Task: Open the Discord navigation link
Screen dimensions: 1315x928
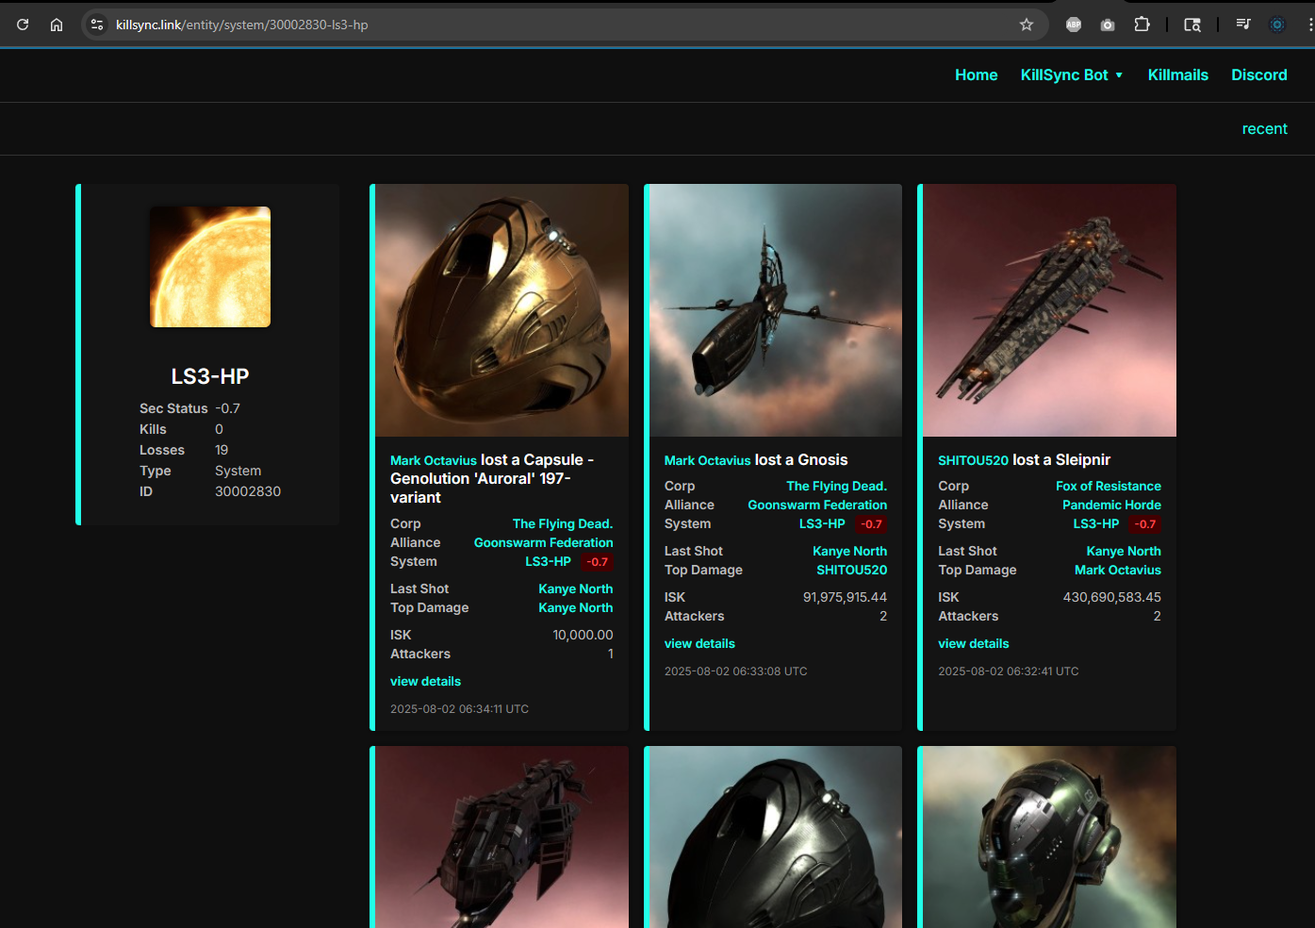Action: point(1258,75)
